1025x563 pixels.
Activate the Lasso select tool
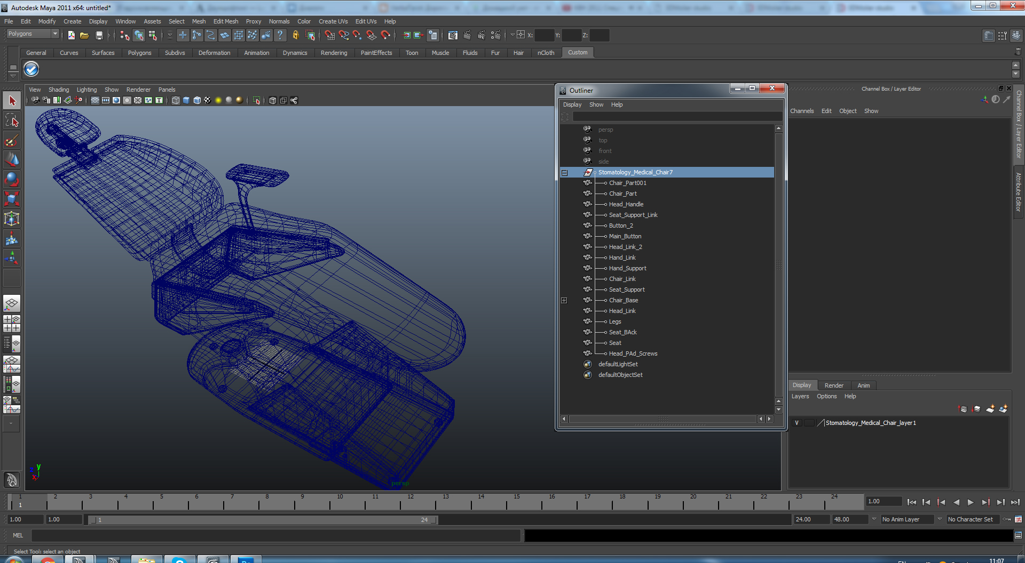coord(12,120)
